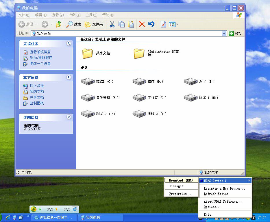Click IE icon on speed widget
Screen dimensions: 270x222
click(x=75, y=209)
